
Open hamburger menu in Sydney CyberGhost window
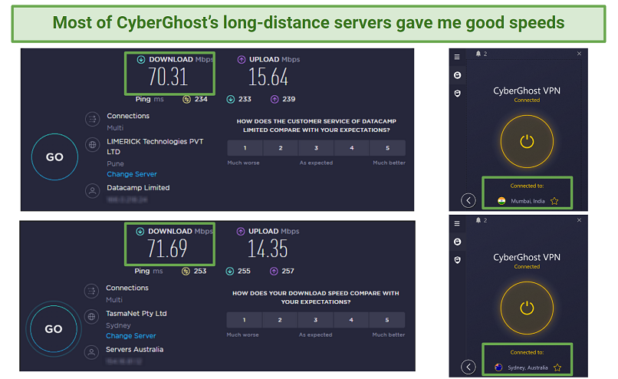[457, 223]
